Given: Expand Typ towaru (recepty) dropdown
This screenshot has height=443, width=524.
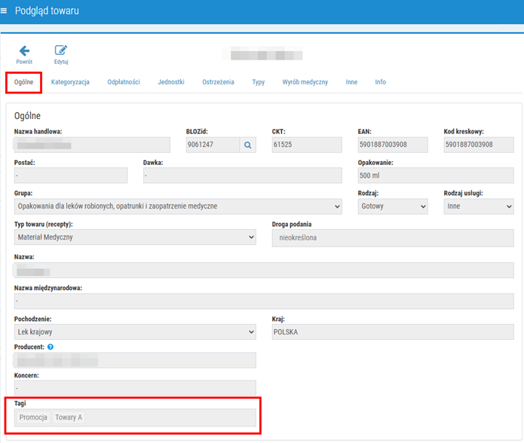Looking at the screenshot, I should [135, 237].
